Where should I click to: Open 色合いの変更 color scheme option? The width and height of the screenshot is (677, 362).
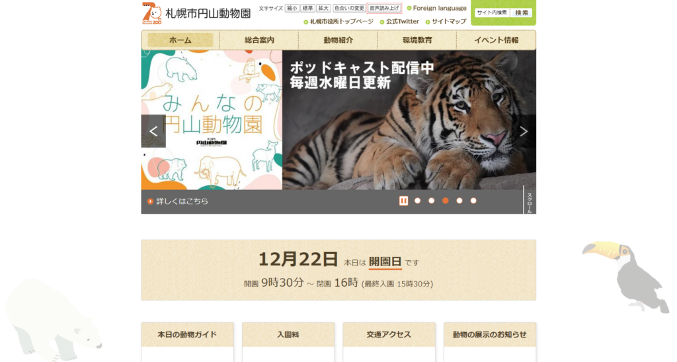pos(348,9)
